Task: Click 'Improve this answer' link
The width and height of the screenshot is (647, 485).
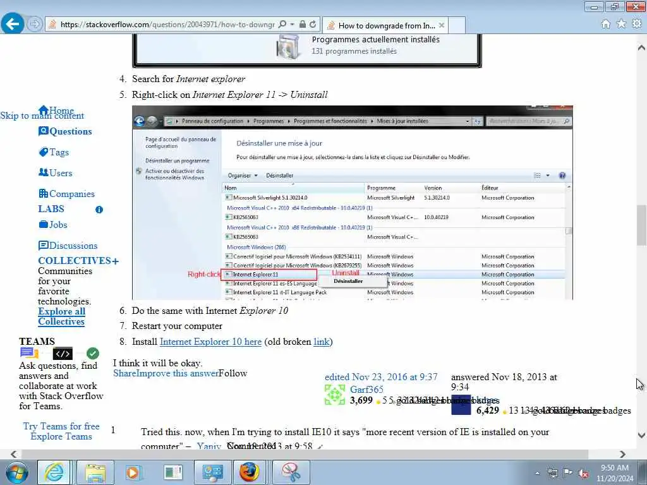Action: 177,373
